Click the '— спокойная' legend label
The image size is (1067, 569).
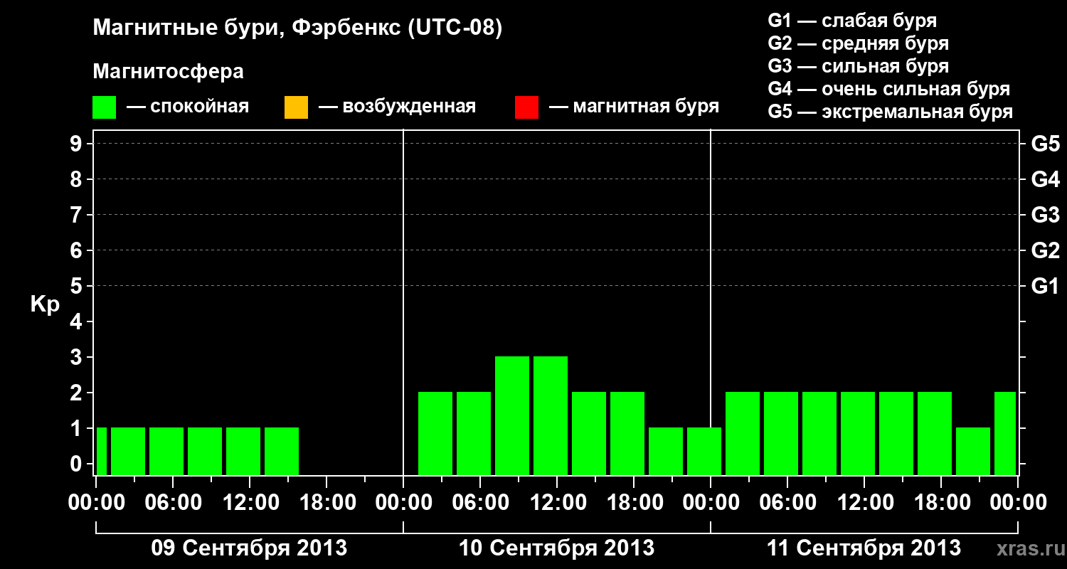(x=188, y=107)
